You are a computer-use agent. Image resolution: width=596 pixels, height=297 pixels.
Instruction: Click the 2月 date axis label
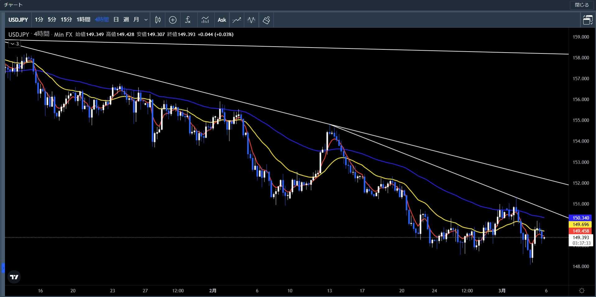pyautogui.click(x=213, y=291)
